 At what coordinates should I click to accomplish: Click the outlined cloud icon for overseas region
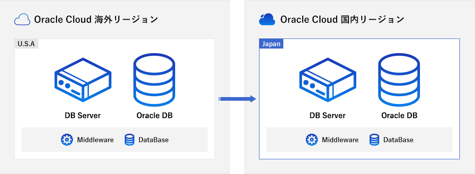tap(22, 19)
